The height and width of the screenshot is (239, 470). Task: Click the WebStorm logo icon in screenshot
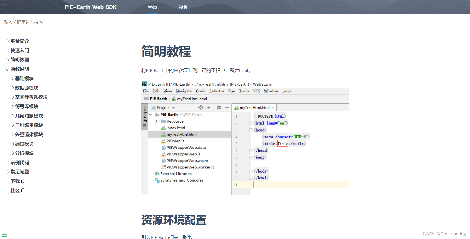coord(144,84)
